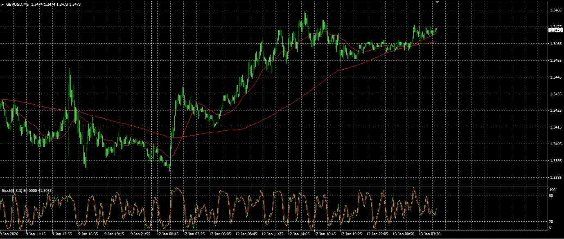Click the current price label 1.3473
The width and height of the screenshot is (564, 239).
coord(555,30)
